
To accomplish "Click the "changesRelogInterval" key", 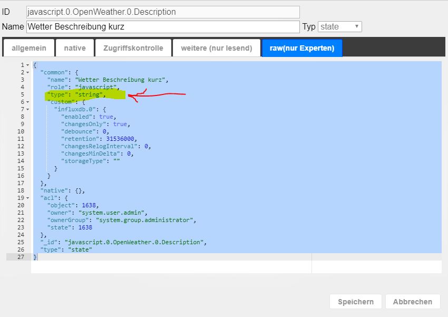I will pos(99,146).
